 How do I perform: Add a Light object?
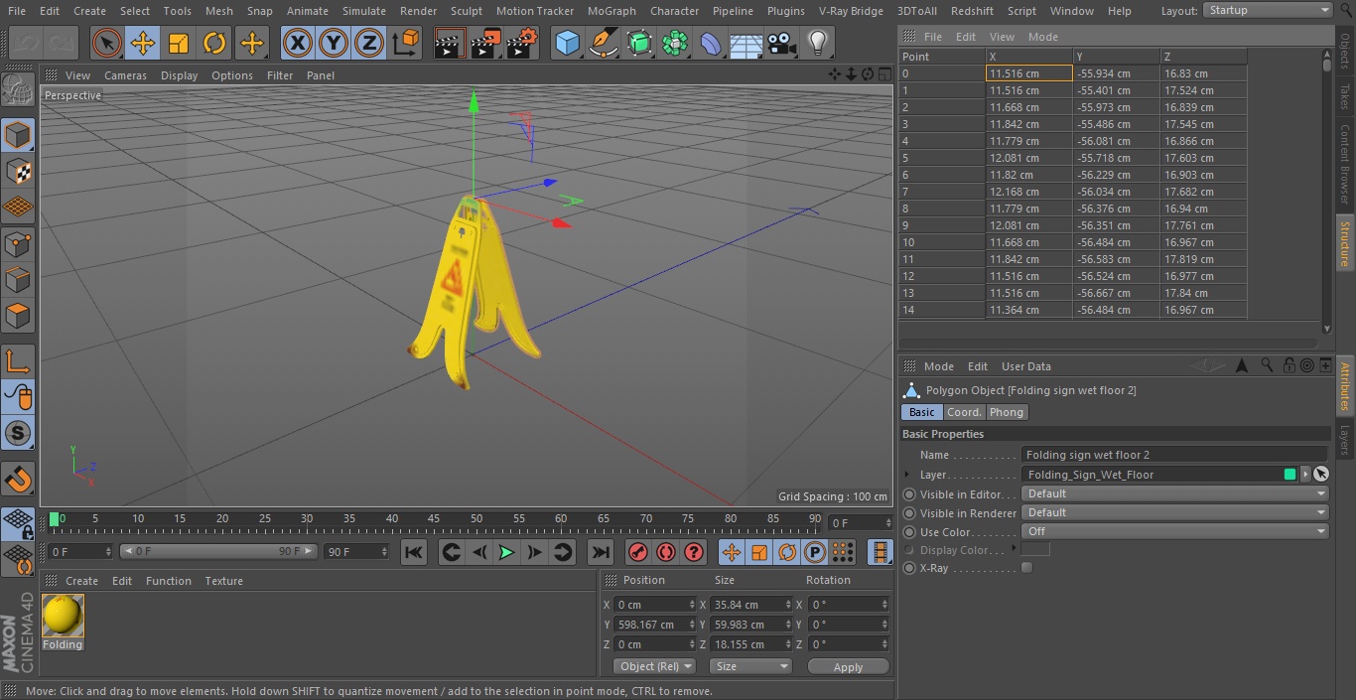pyautogui.click(x=818, y=43)
